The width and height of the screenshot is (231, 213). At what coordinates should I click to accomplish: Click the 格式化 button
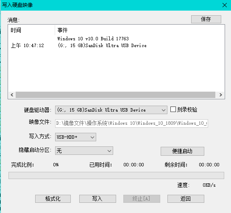coord(53,199)
